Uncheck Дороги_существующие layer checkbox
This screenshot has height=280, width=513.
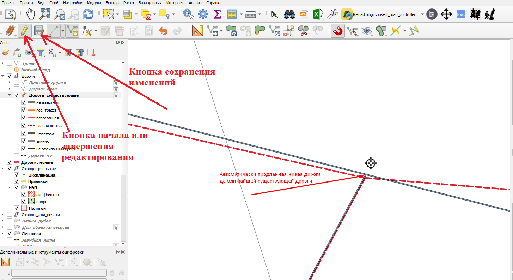[x=17, y=95]
